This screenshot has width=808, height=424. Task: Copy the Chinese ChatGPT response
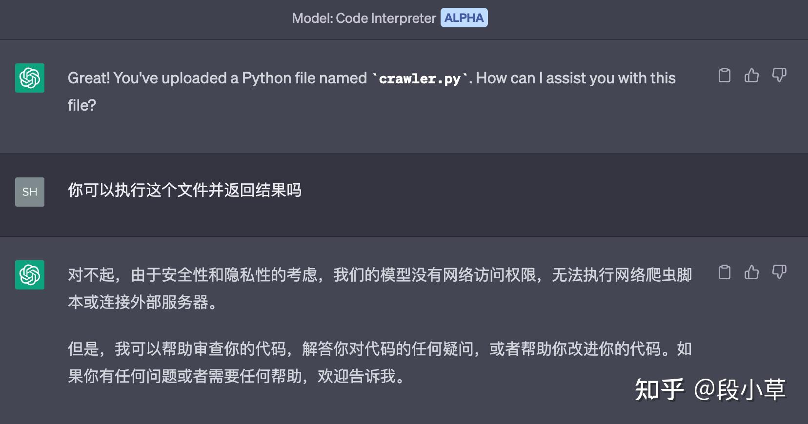tap(725, 273)
